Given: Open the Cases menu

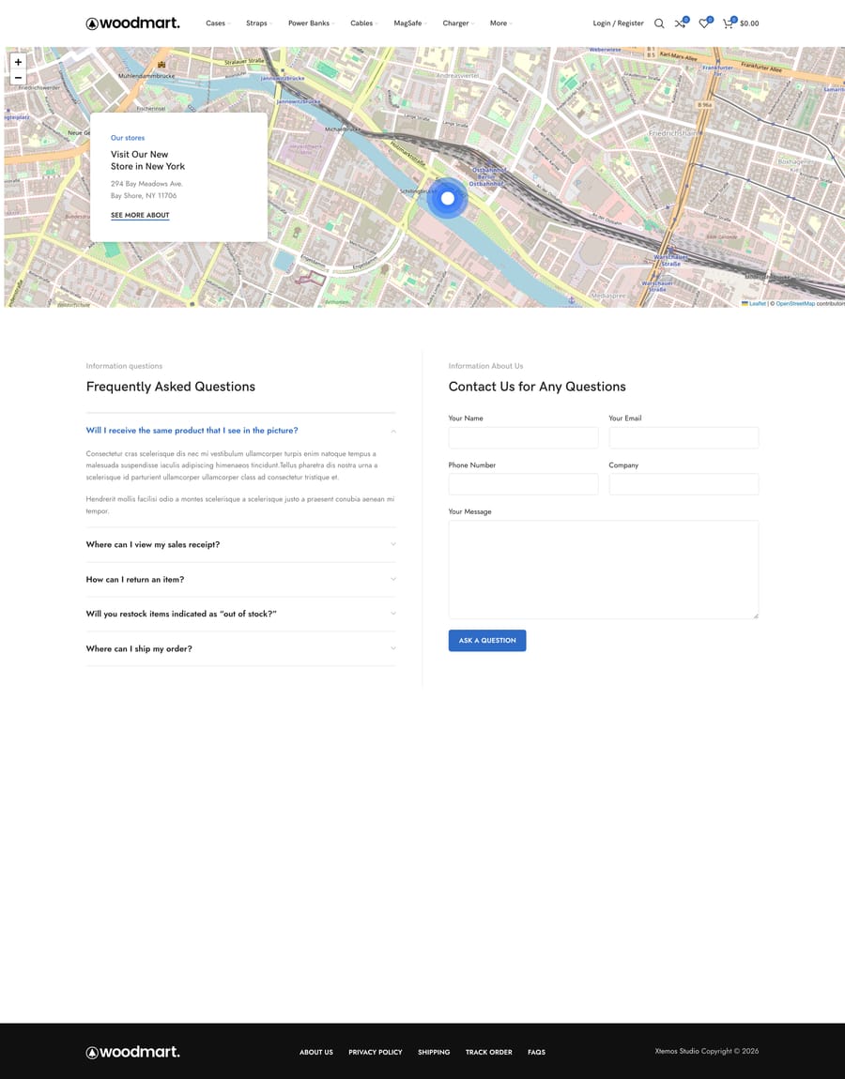Looking at the screenshot, I should [218, 23].
